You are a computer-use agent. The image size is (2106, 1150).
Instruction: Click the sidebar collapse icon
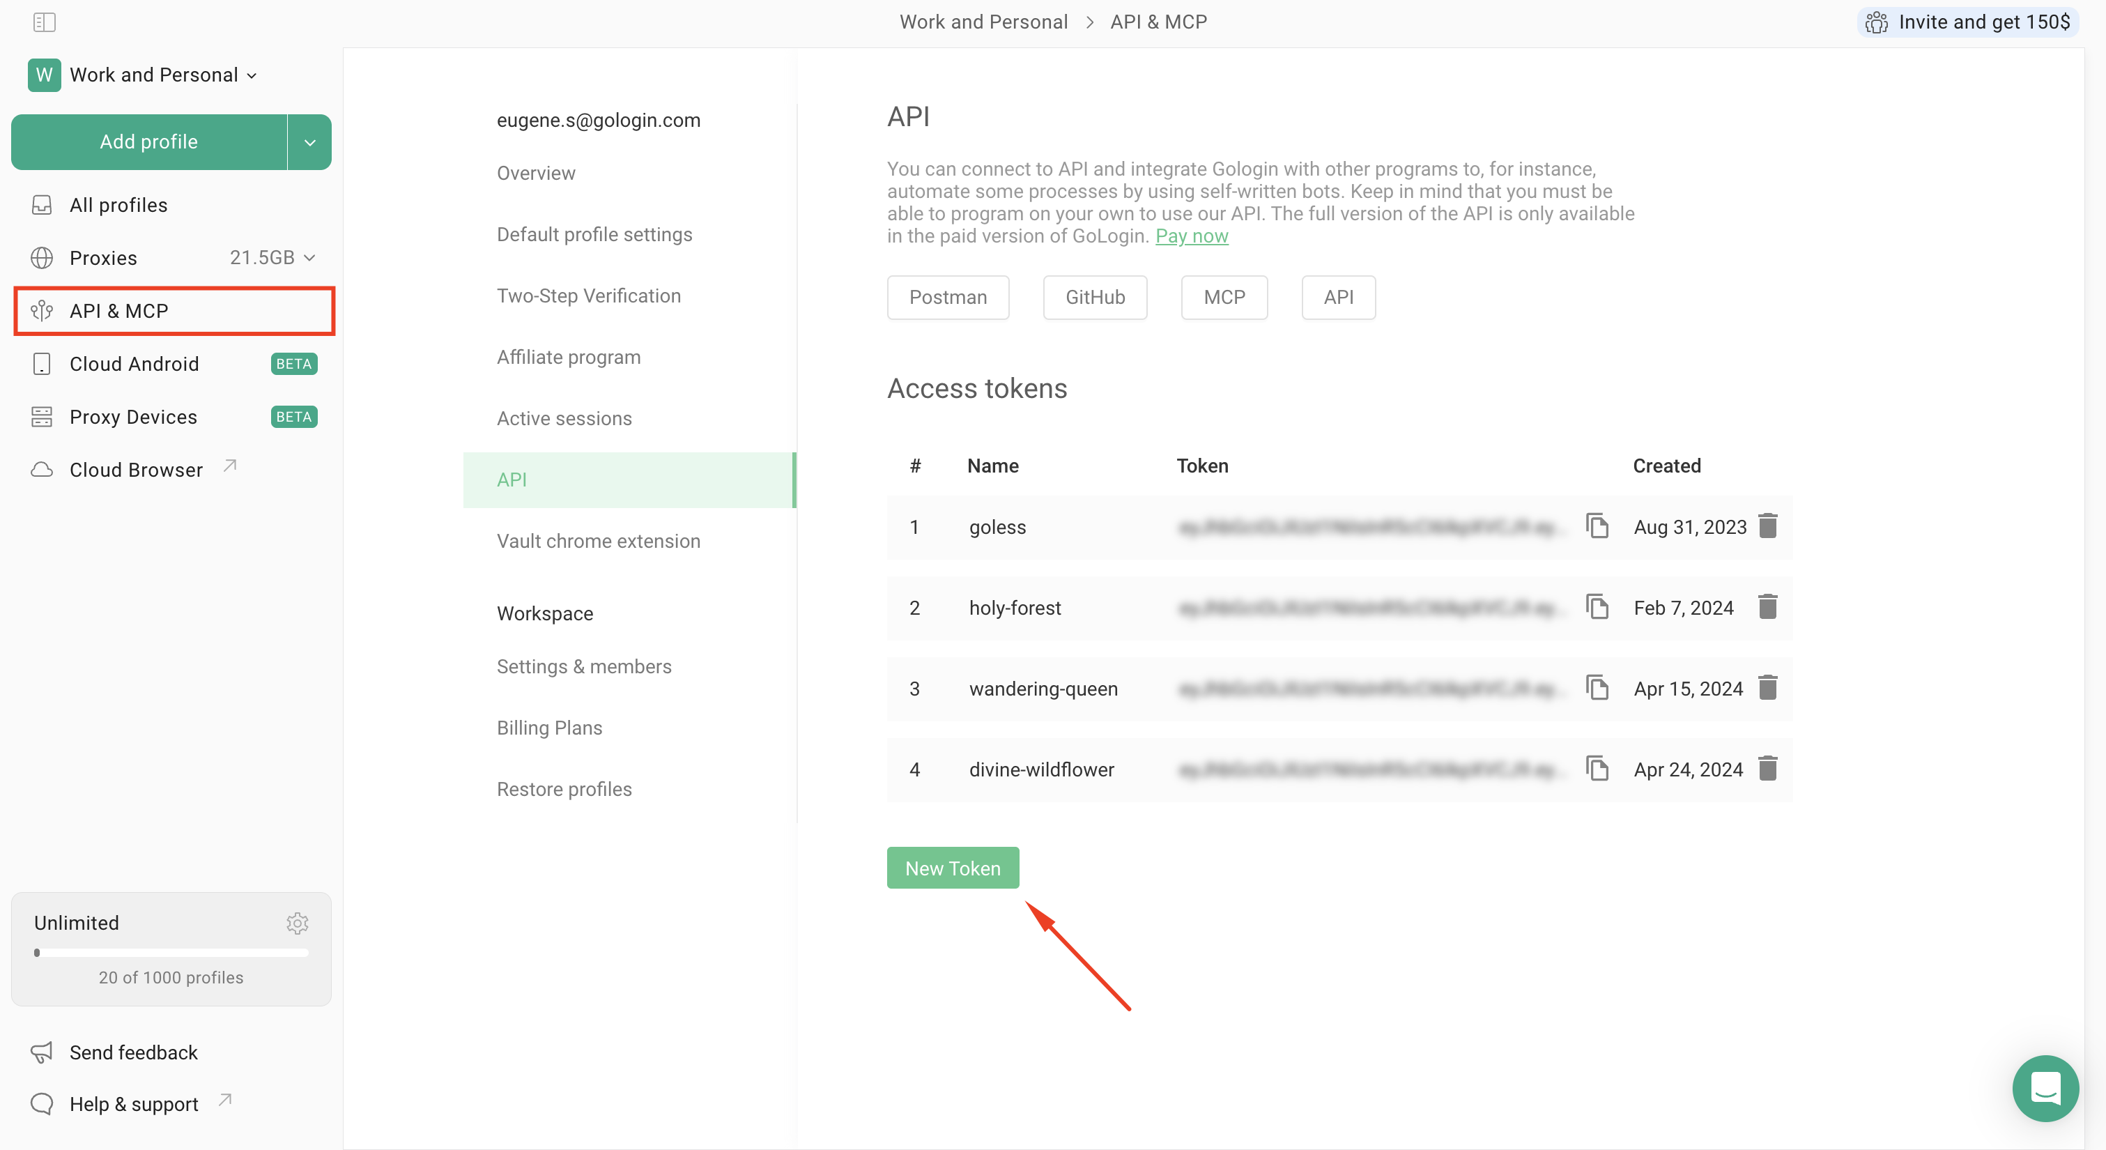click(44, 22)
